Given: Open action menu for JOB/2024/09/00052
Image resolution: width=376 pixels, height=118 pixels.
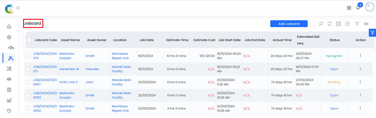Looking at the screenshot, I should (x=360, y=108).
